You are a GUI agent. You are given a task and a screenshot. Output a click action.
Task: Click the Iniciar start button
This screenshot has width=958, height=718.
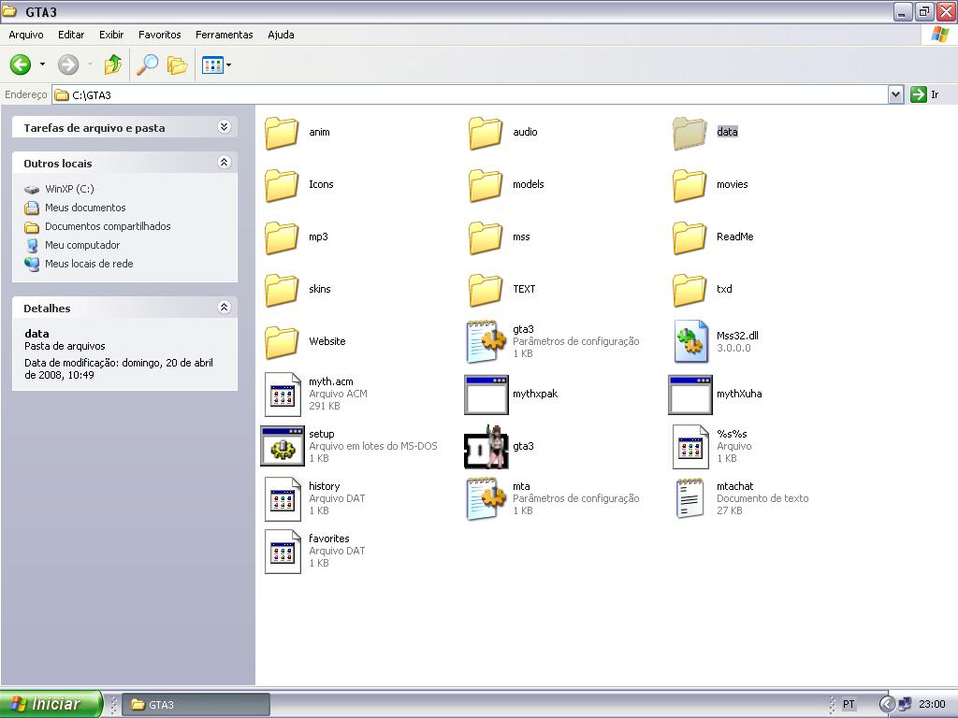[51, 704]
